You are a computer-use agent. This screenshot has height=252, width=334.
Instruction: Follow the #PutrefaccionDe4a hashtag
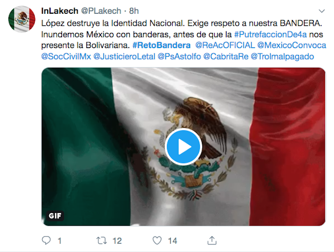271,34
